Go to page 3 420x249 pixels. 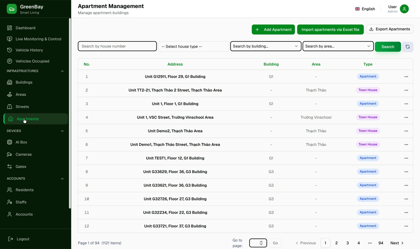tap(348, 243)
